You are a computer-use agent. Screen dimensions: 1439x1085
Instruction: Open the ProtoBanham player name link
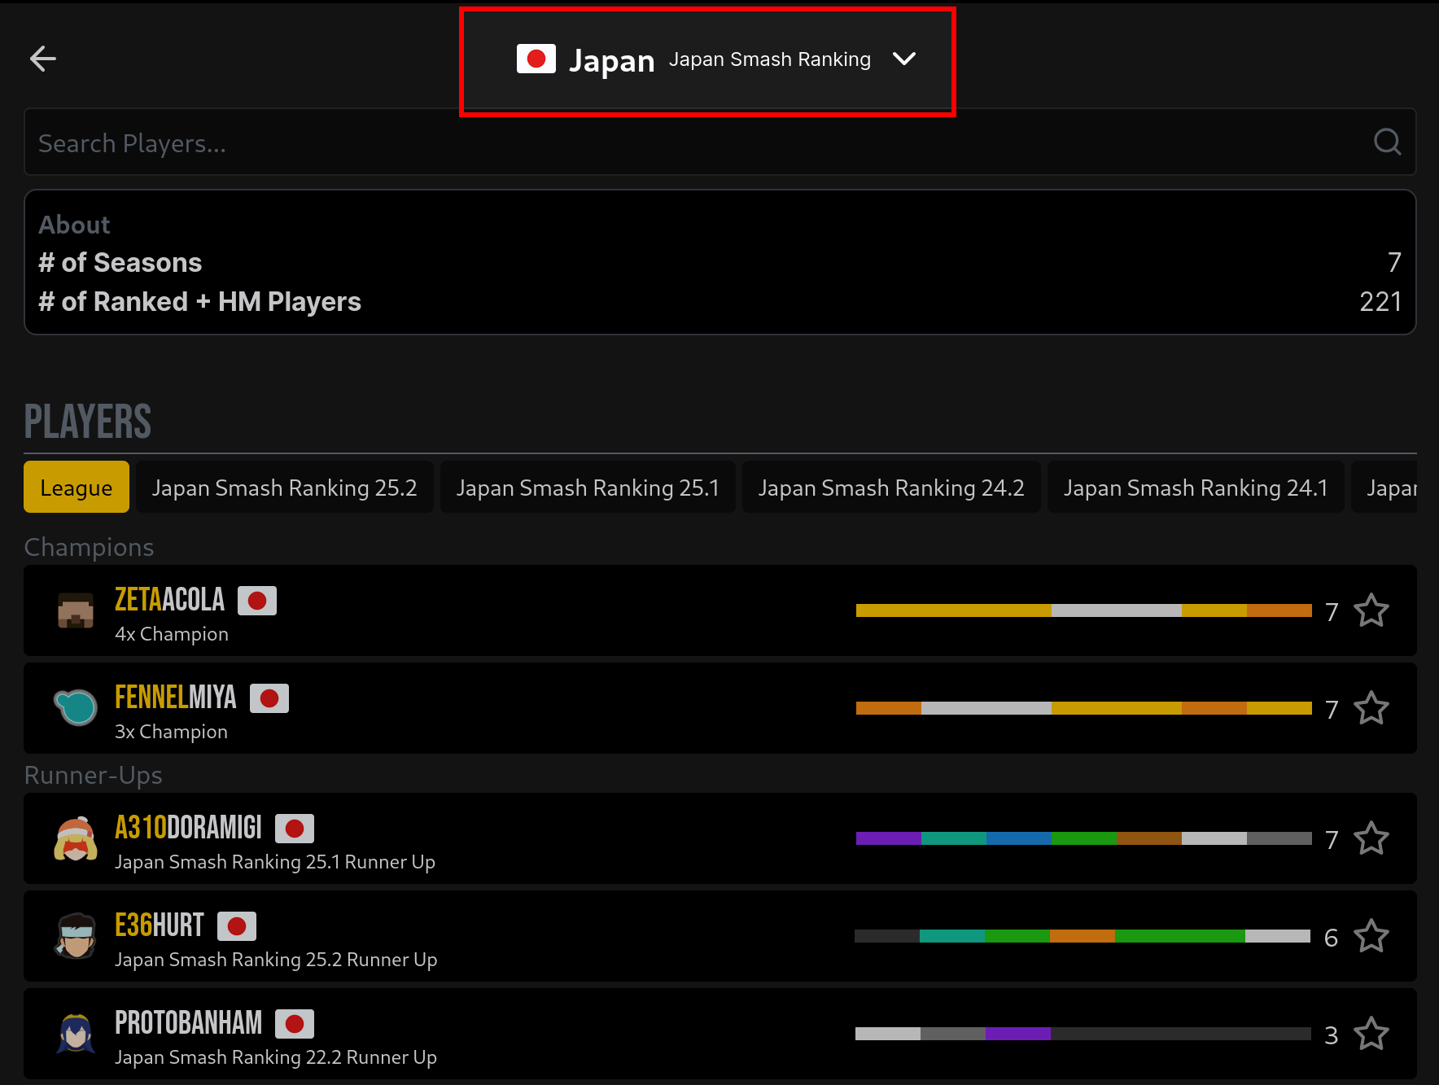point(188,1023)
